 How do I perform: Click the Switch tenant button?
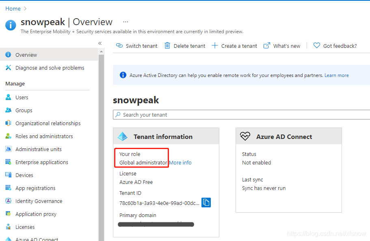click(136, 46)
